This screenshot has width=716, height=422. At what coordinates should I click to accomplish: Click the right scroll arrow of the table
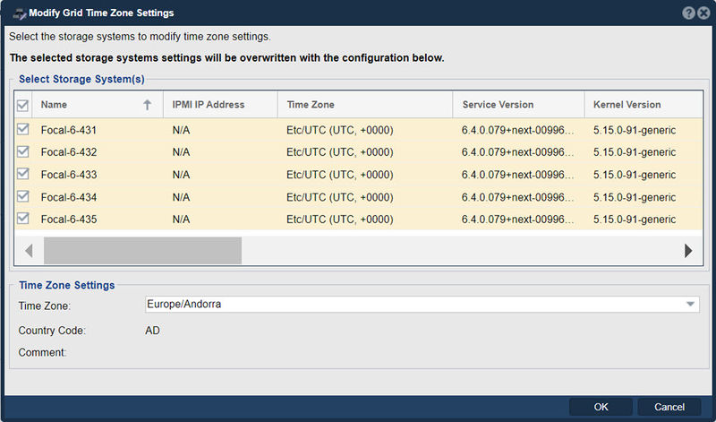688,251
